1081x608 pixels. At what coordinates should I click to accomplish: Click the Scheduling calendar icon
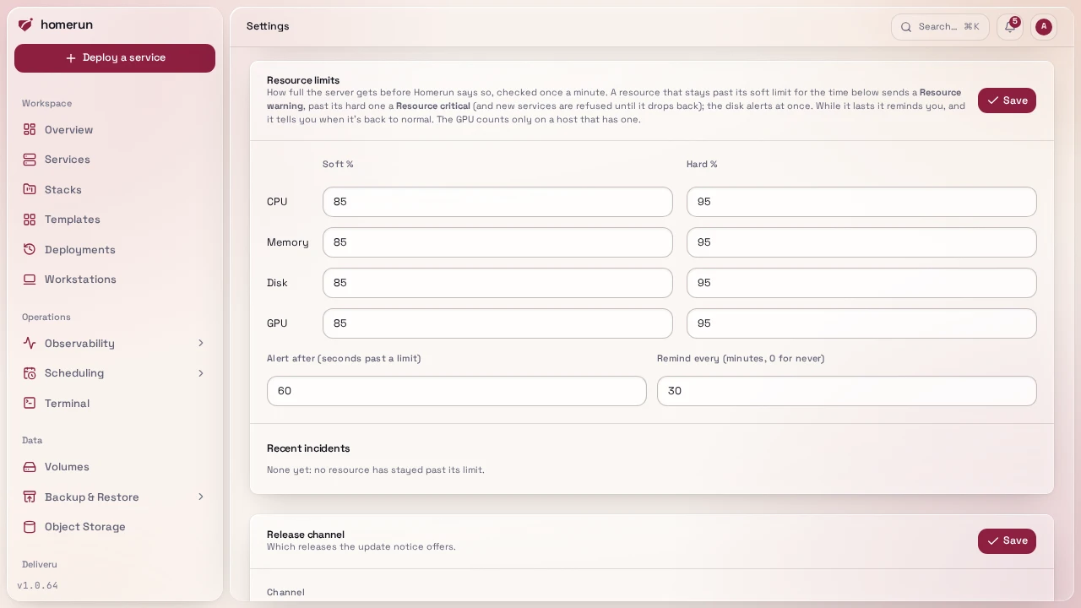[x=30, y=373]
